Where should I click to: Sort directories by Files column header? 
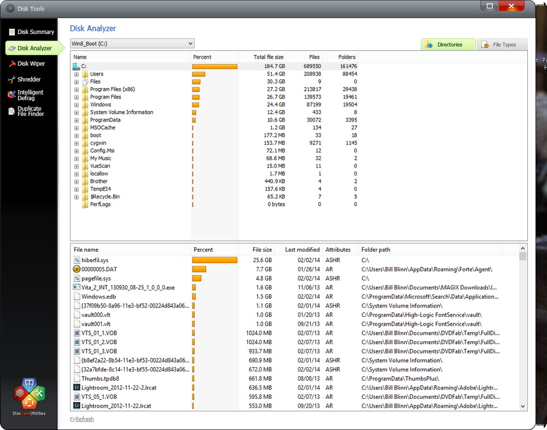(305, 57)
